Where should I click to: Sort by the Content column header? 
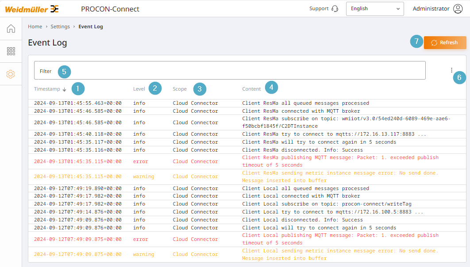(x=251, y=89)
